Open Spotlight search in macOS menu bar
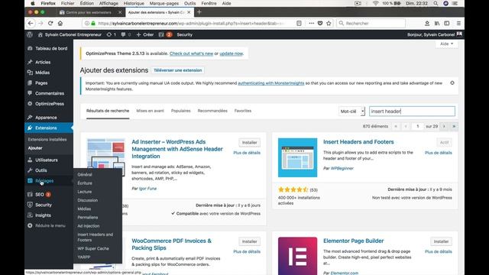Image resolution: width=489 pixels, height=275 pixels. click(x=436, y=3)
